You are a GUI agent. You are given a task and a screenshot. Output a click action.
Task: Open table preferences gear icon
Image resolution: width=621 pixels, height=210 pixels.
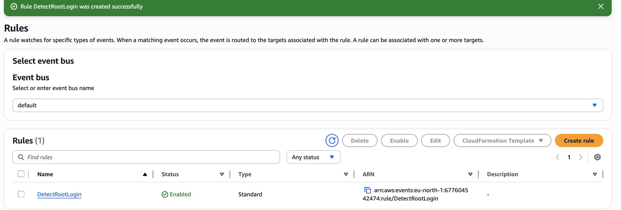[x=597, y=157]
